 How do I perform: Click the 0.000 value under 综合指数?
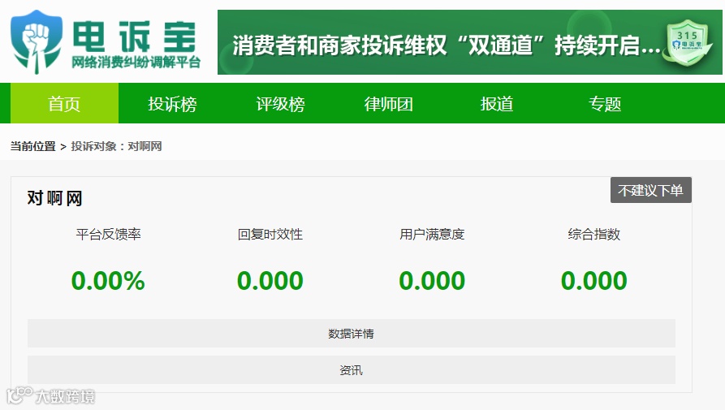tap(593, 281)
